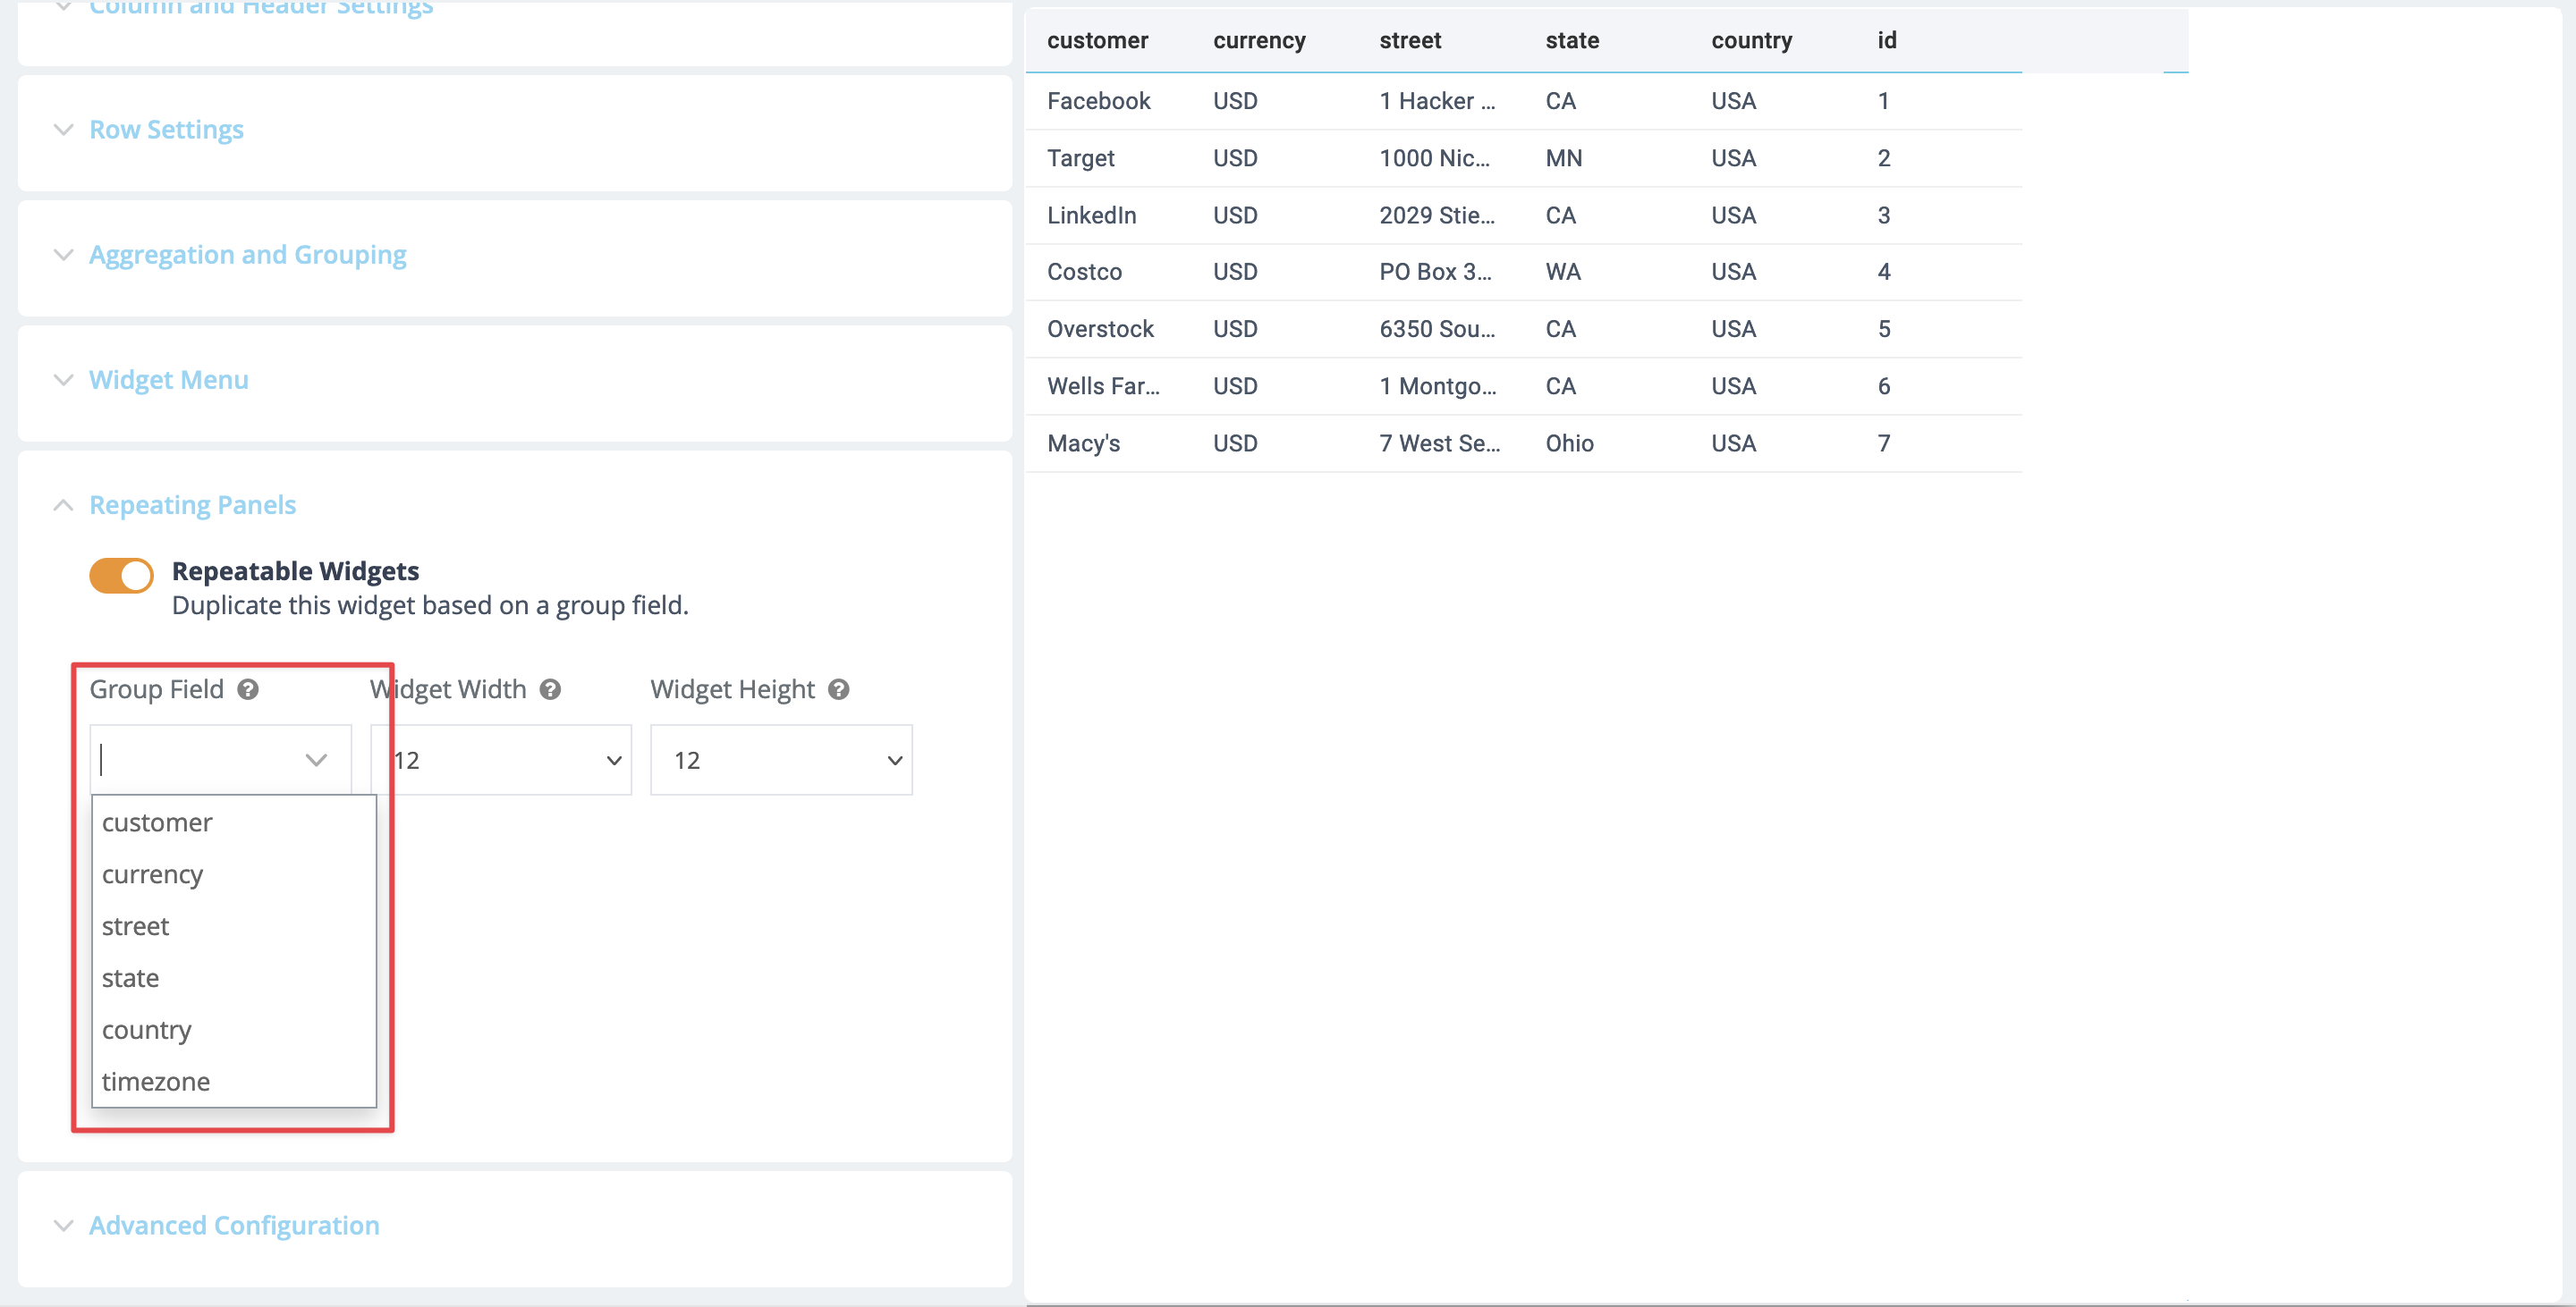2576x1307 pixels.
Task: Select country from the group field list
Action: click(146, 1029)
